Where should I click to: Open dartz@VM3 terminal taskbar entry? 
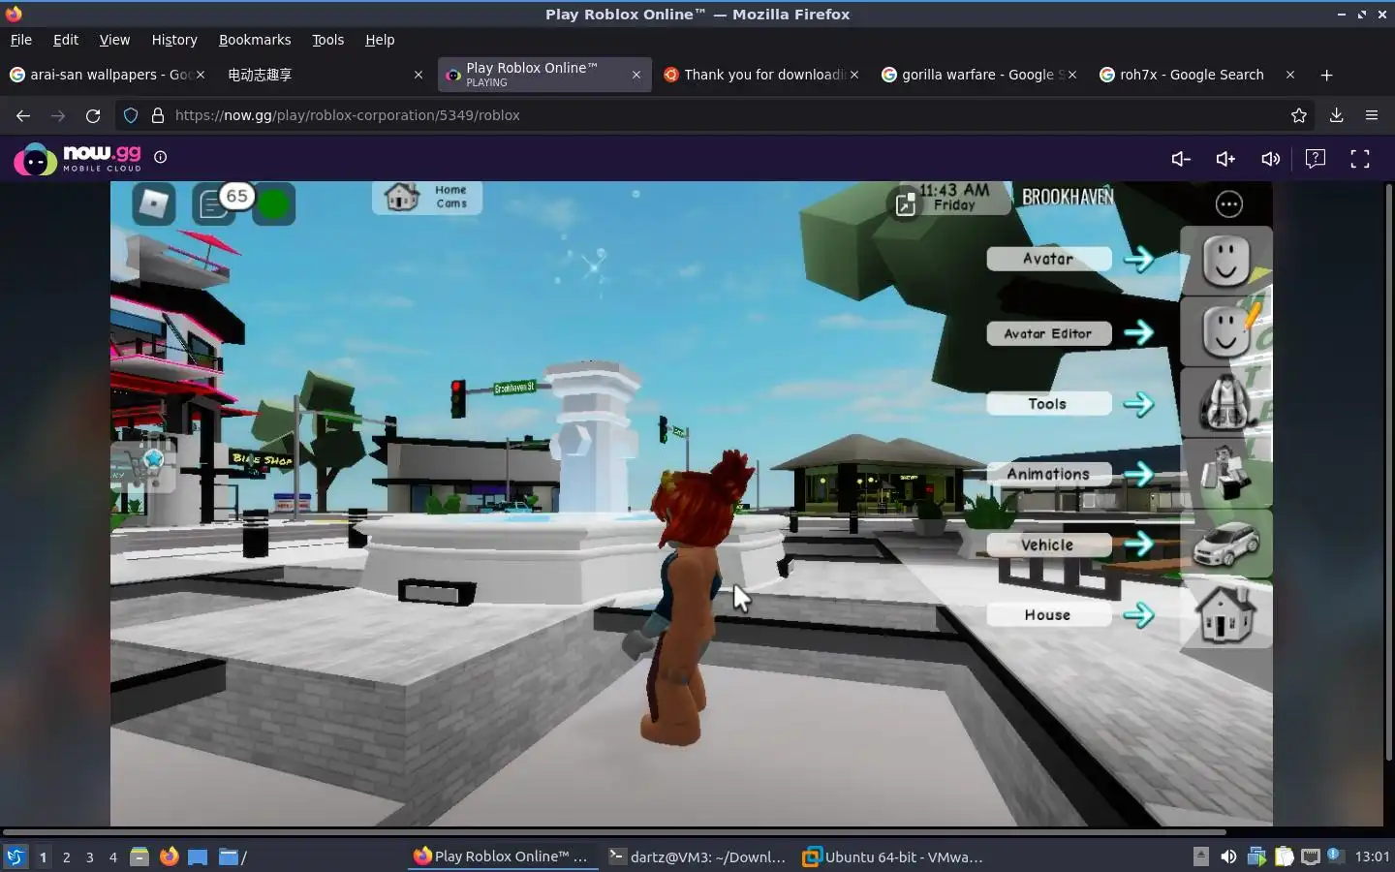(x=697, y=856)
